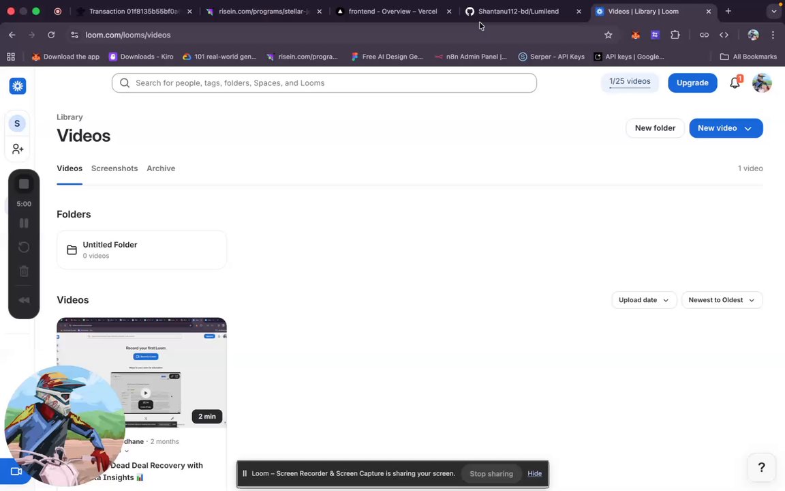Viewport: 785px width, 491px height.
Task: Open the risein.com/progra... bookmark
Action: click(x=303, y=57)
